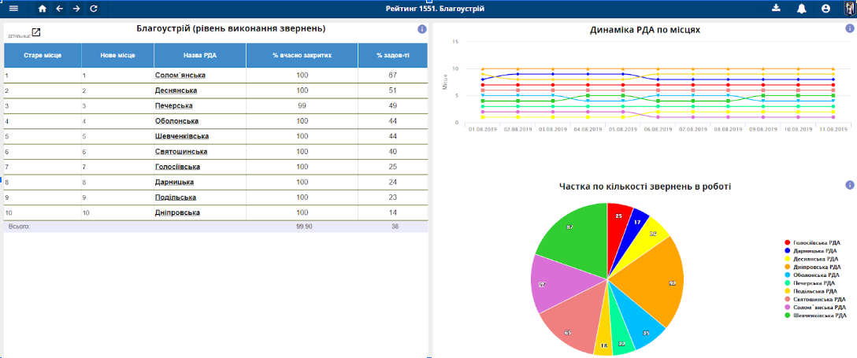Show info for the pie chart
This screenshot has height=358, width=857.
click(x=849, y=185)
